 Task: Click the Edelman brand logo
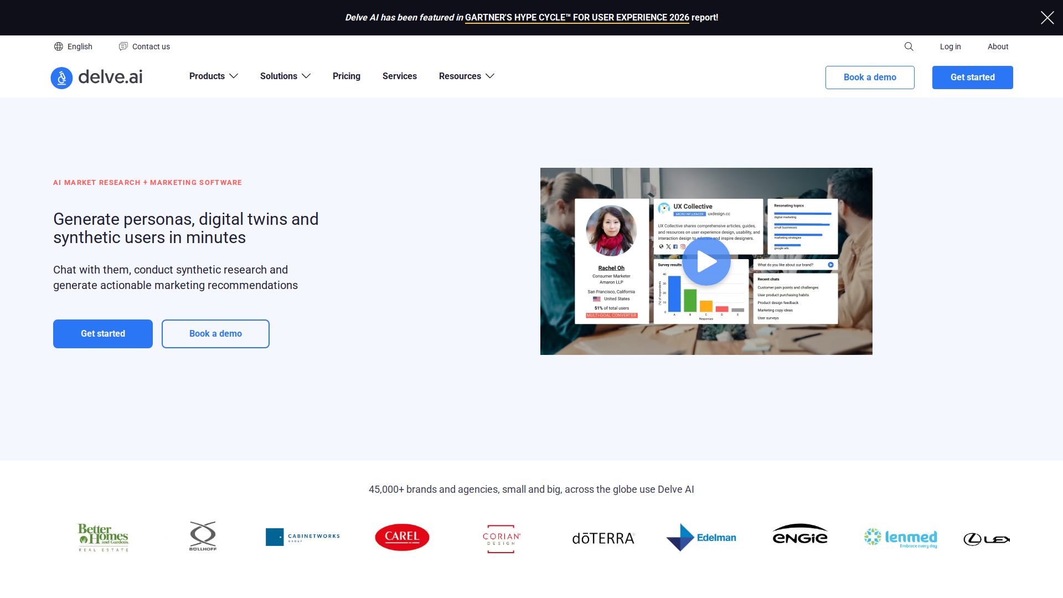point(701,537)
